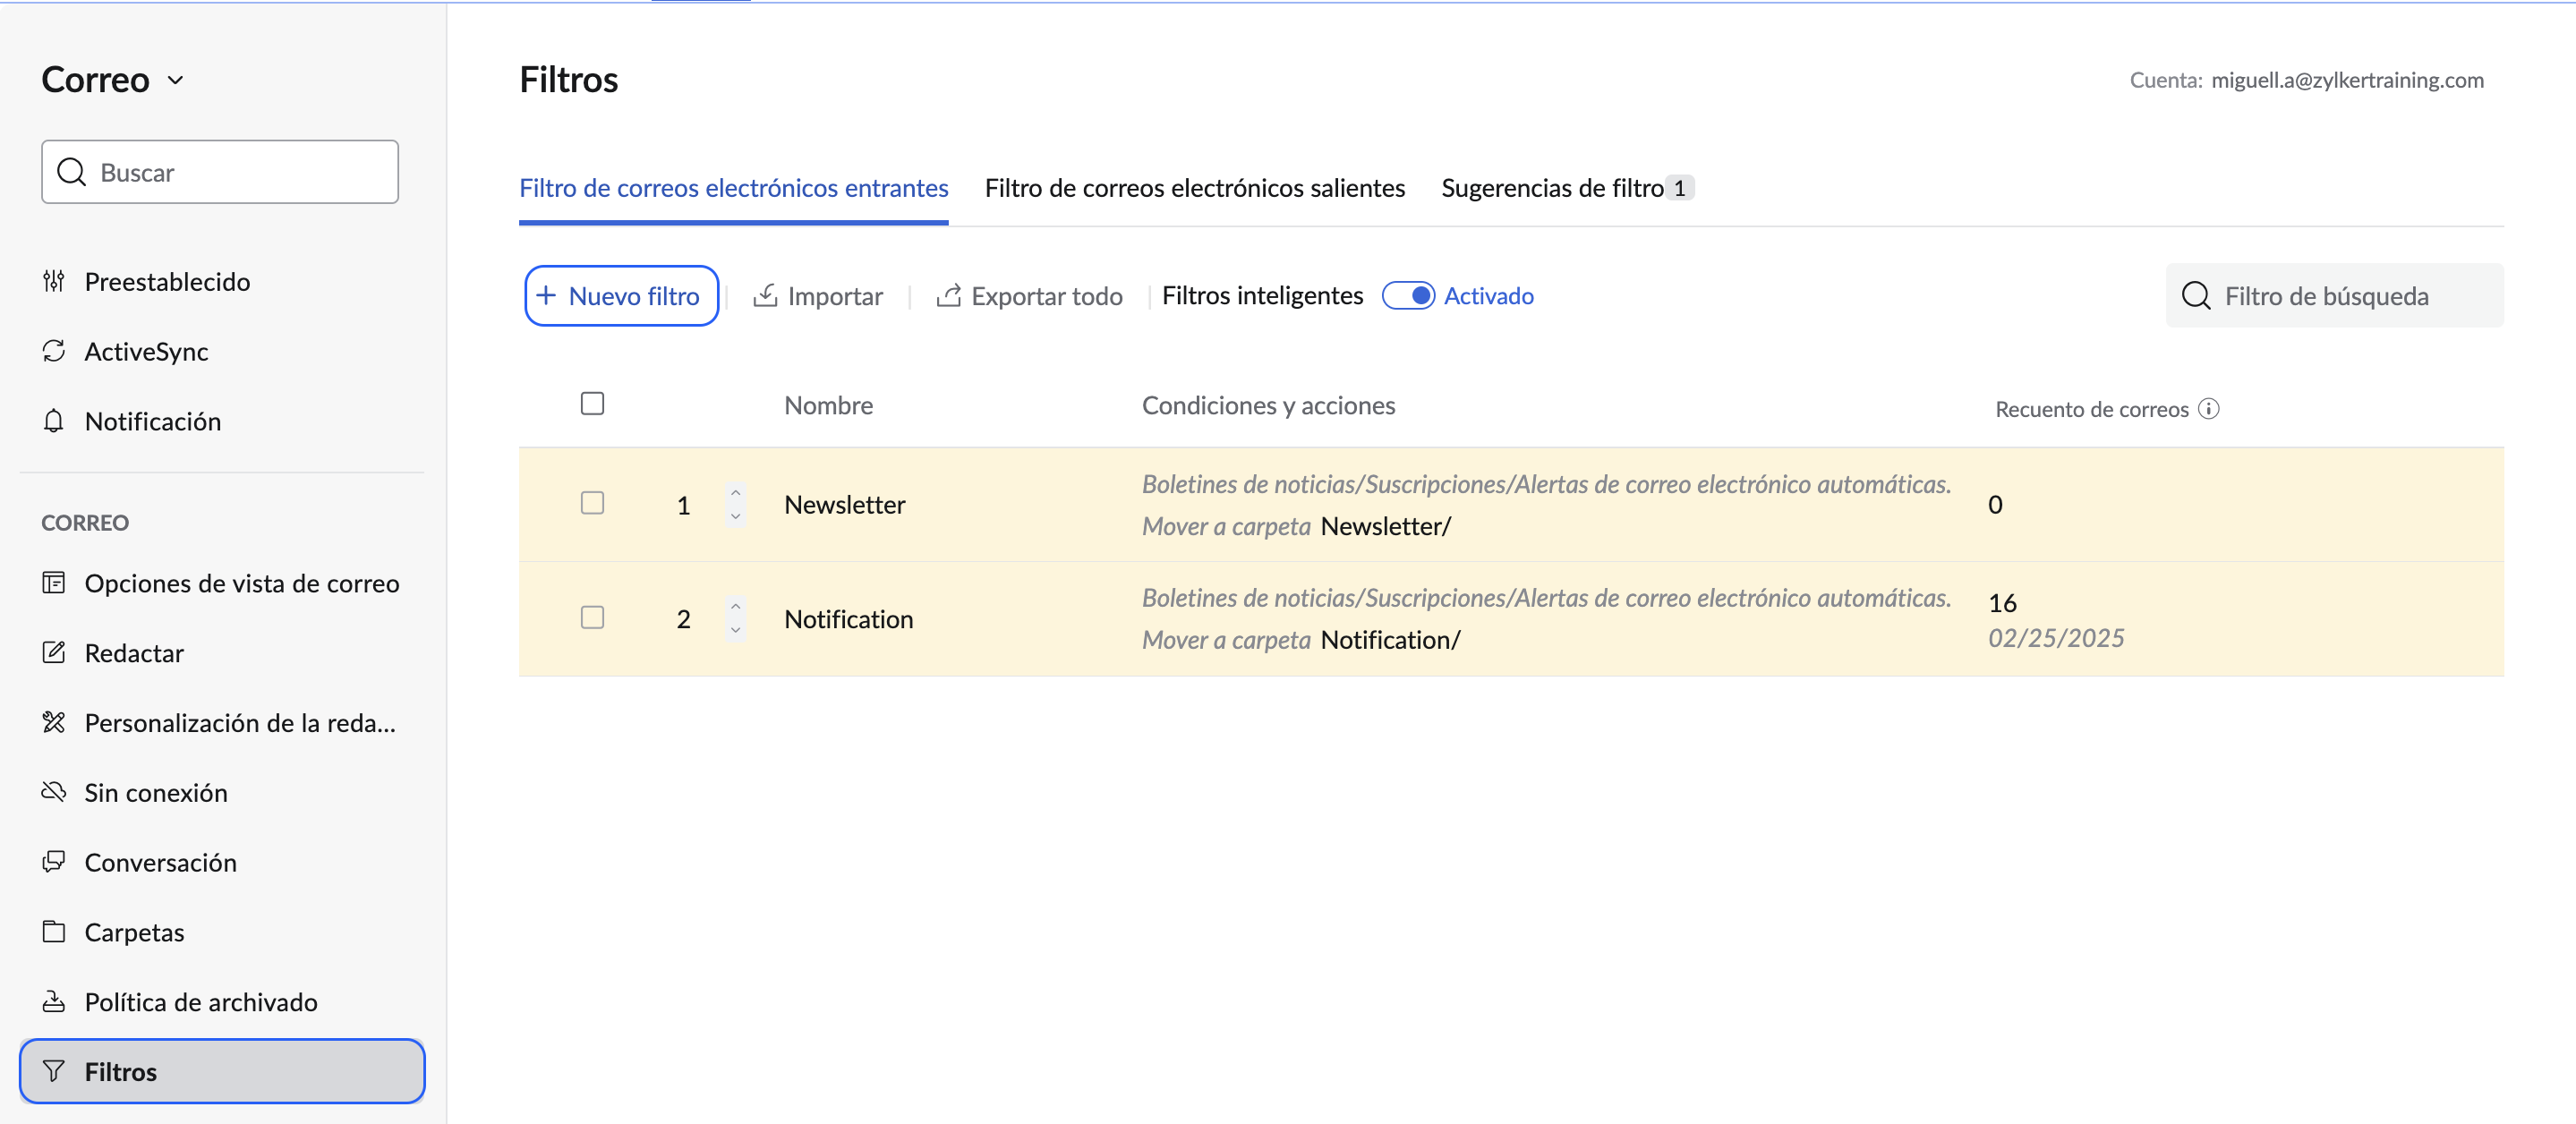2576x1124 pixels.
Task: Click in the Filtro de búsqueda field
Action: 2334,296
